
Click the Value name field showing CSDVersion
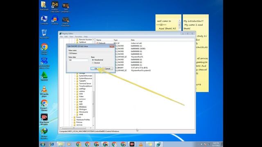pyautogui.click(x=91, y=53)
